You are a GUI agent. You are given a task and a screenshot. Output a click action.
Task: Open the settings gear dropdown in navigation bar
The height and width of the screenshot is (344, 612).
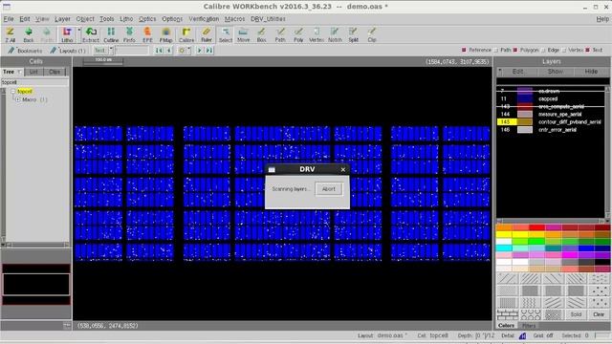tap(189, 50)
